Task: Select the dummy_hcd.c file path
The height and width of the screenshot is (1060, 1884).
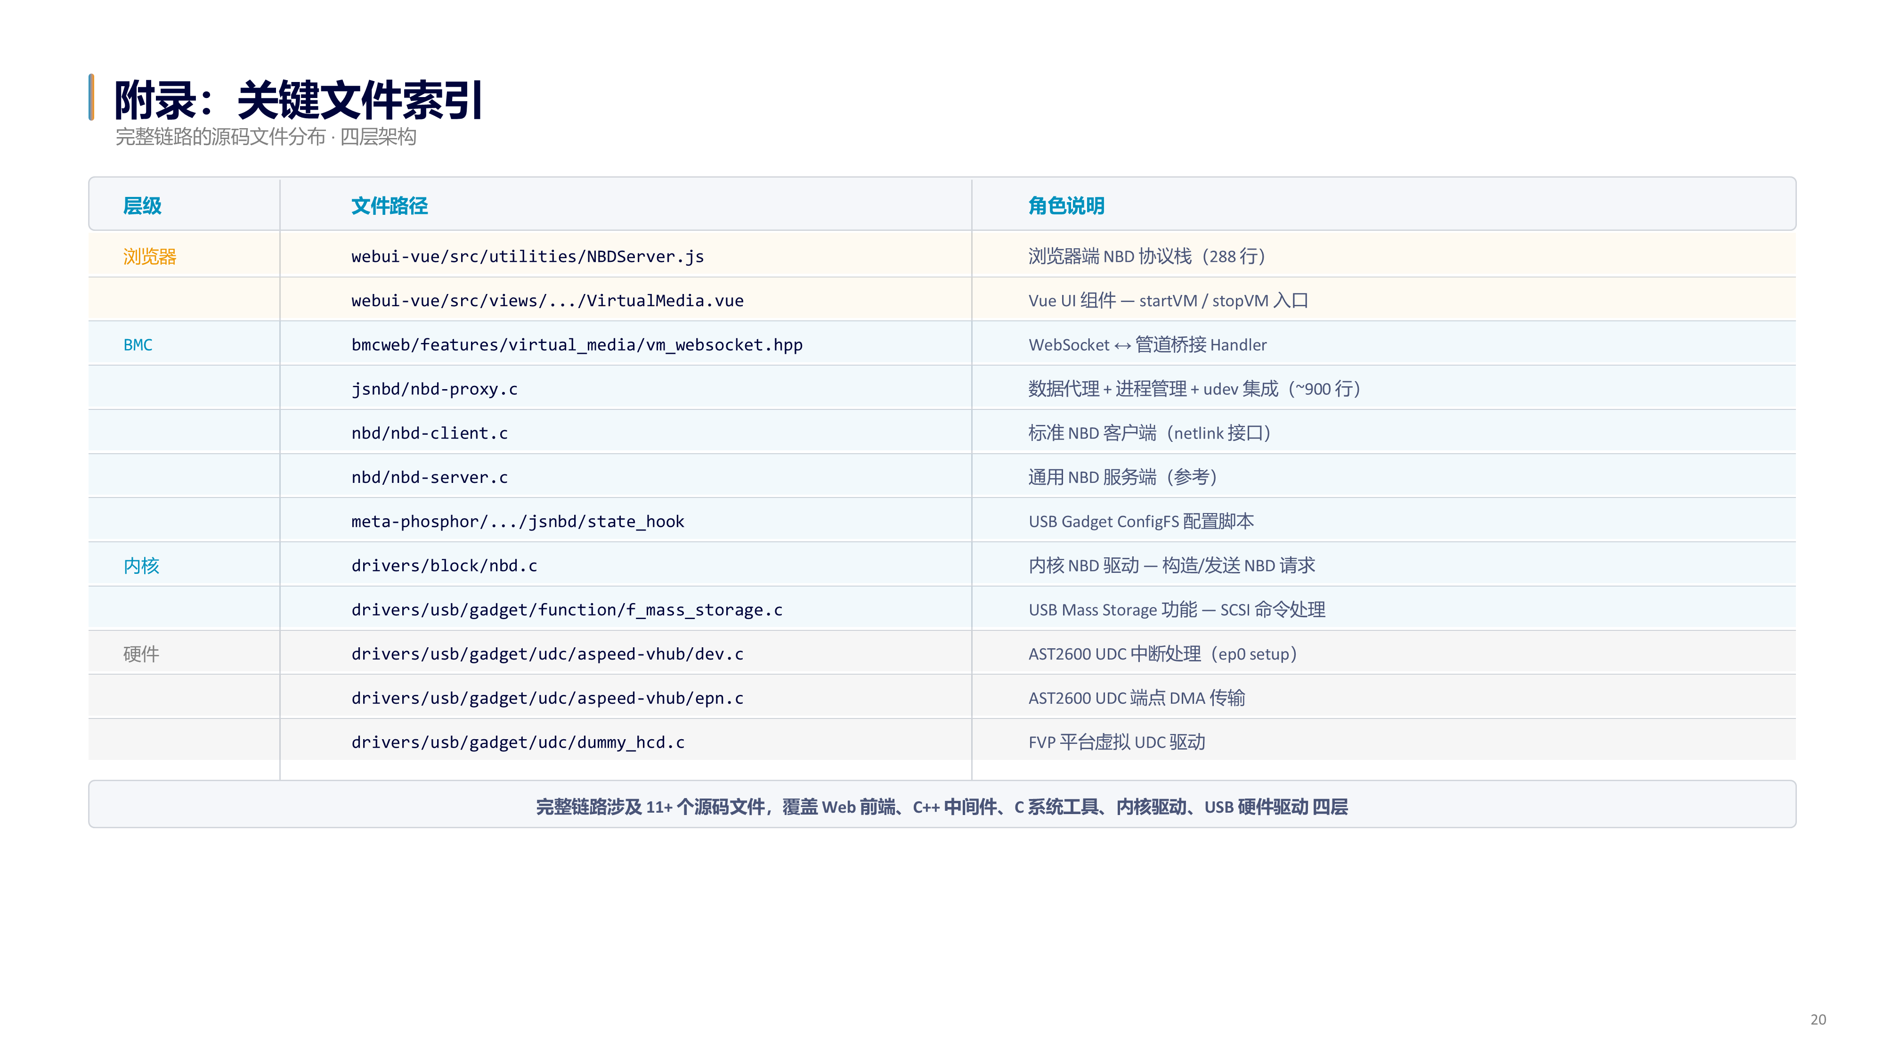Action: pyautogui.click(x=518, y=742)
